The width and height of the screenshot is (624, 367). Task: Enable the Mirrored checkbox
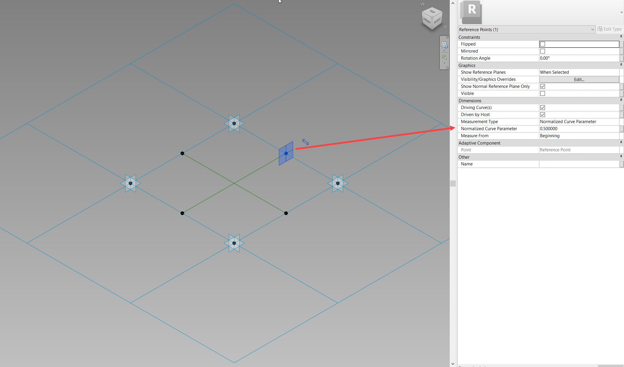point(542,51)
